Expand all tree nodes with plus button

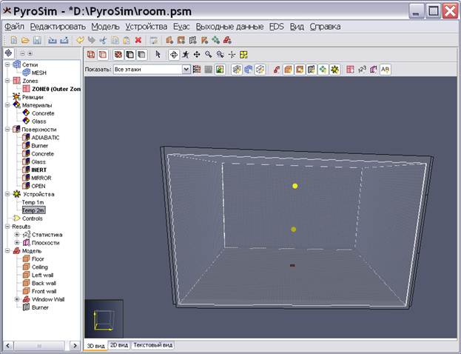[30, 53]
